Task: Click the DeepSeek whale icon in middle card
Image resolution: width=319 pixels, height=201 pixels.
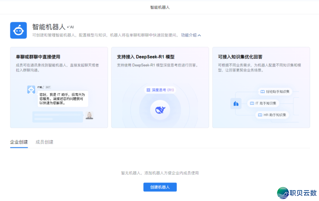Action: (160, 109)
